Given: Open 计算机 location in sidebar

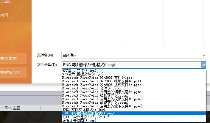Looking at the screenshot, I should [x=6, y=1].
